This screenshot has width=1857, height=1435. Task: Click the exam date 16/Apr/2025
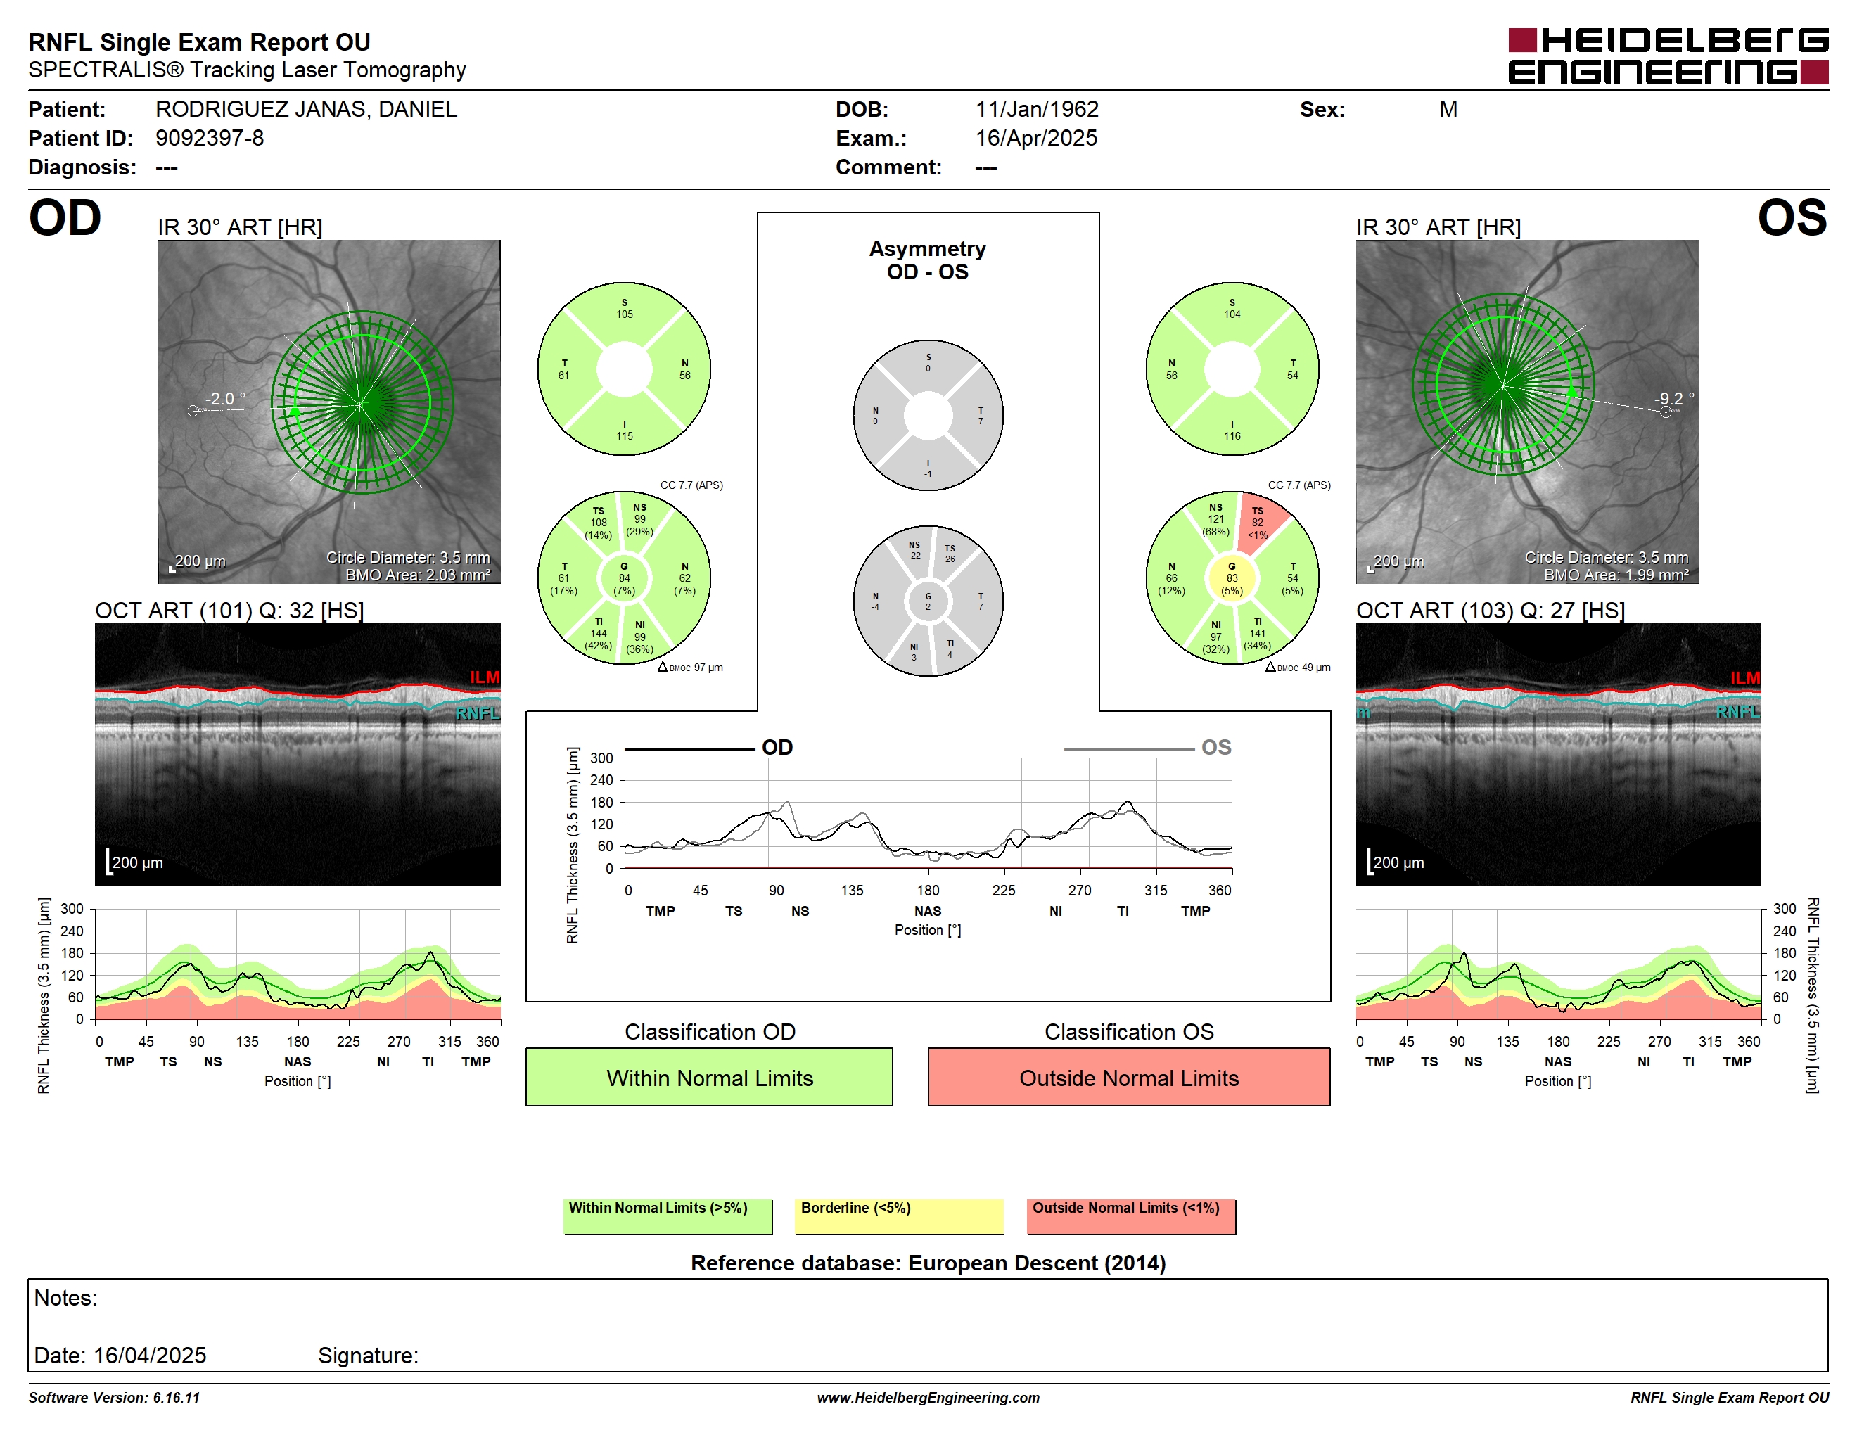coord(1035,138)
